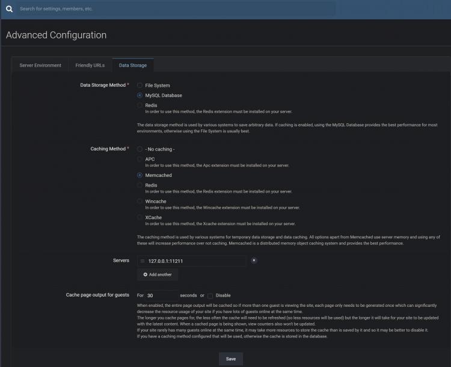
Task: Open the Server Environment tab
Action: coord(40,65)
